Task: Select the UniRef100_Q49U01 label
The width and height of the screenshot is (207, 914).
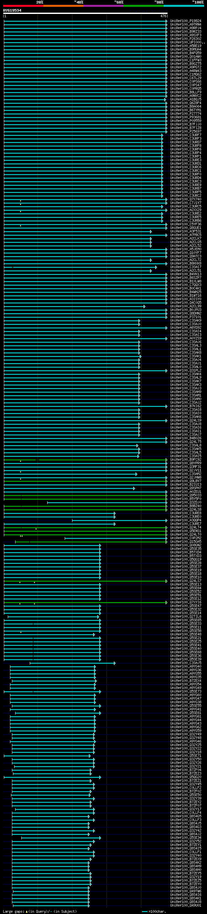Action: 185,905
